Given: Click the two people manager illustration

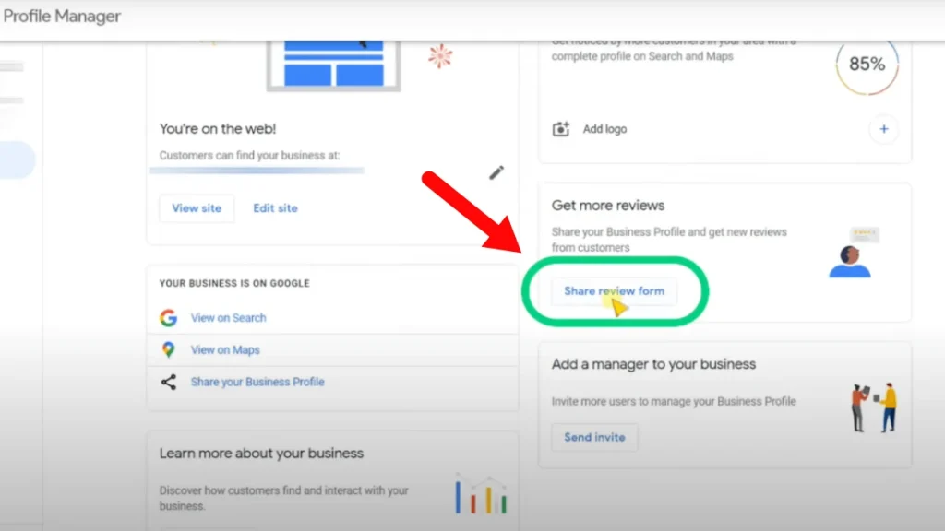Looking at the screenshot, I should tap(875, 407).
